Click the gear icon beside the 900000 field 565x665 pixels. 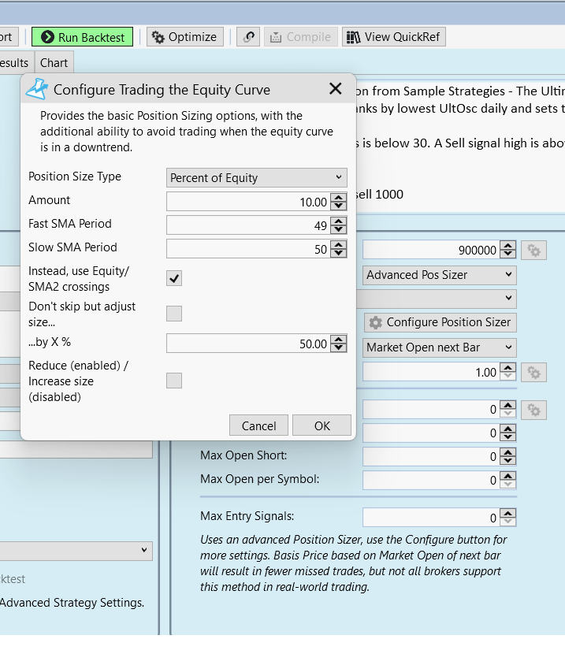534,251
